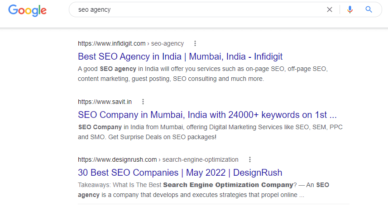The height and width of the screenshot is (206, 388).
Task: Click the DesignRush 'Takeaways' snippet text
Action: tap(203, 190)
